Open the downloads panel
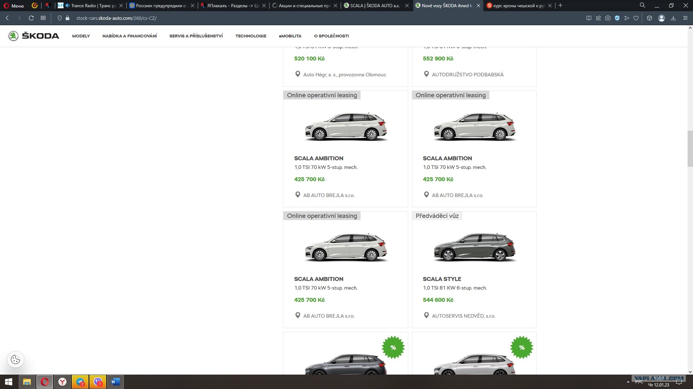The image size is (693, 389). coord(673,18)
